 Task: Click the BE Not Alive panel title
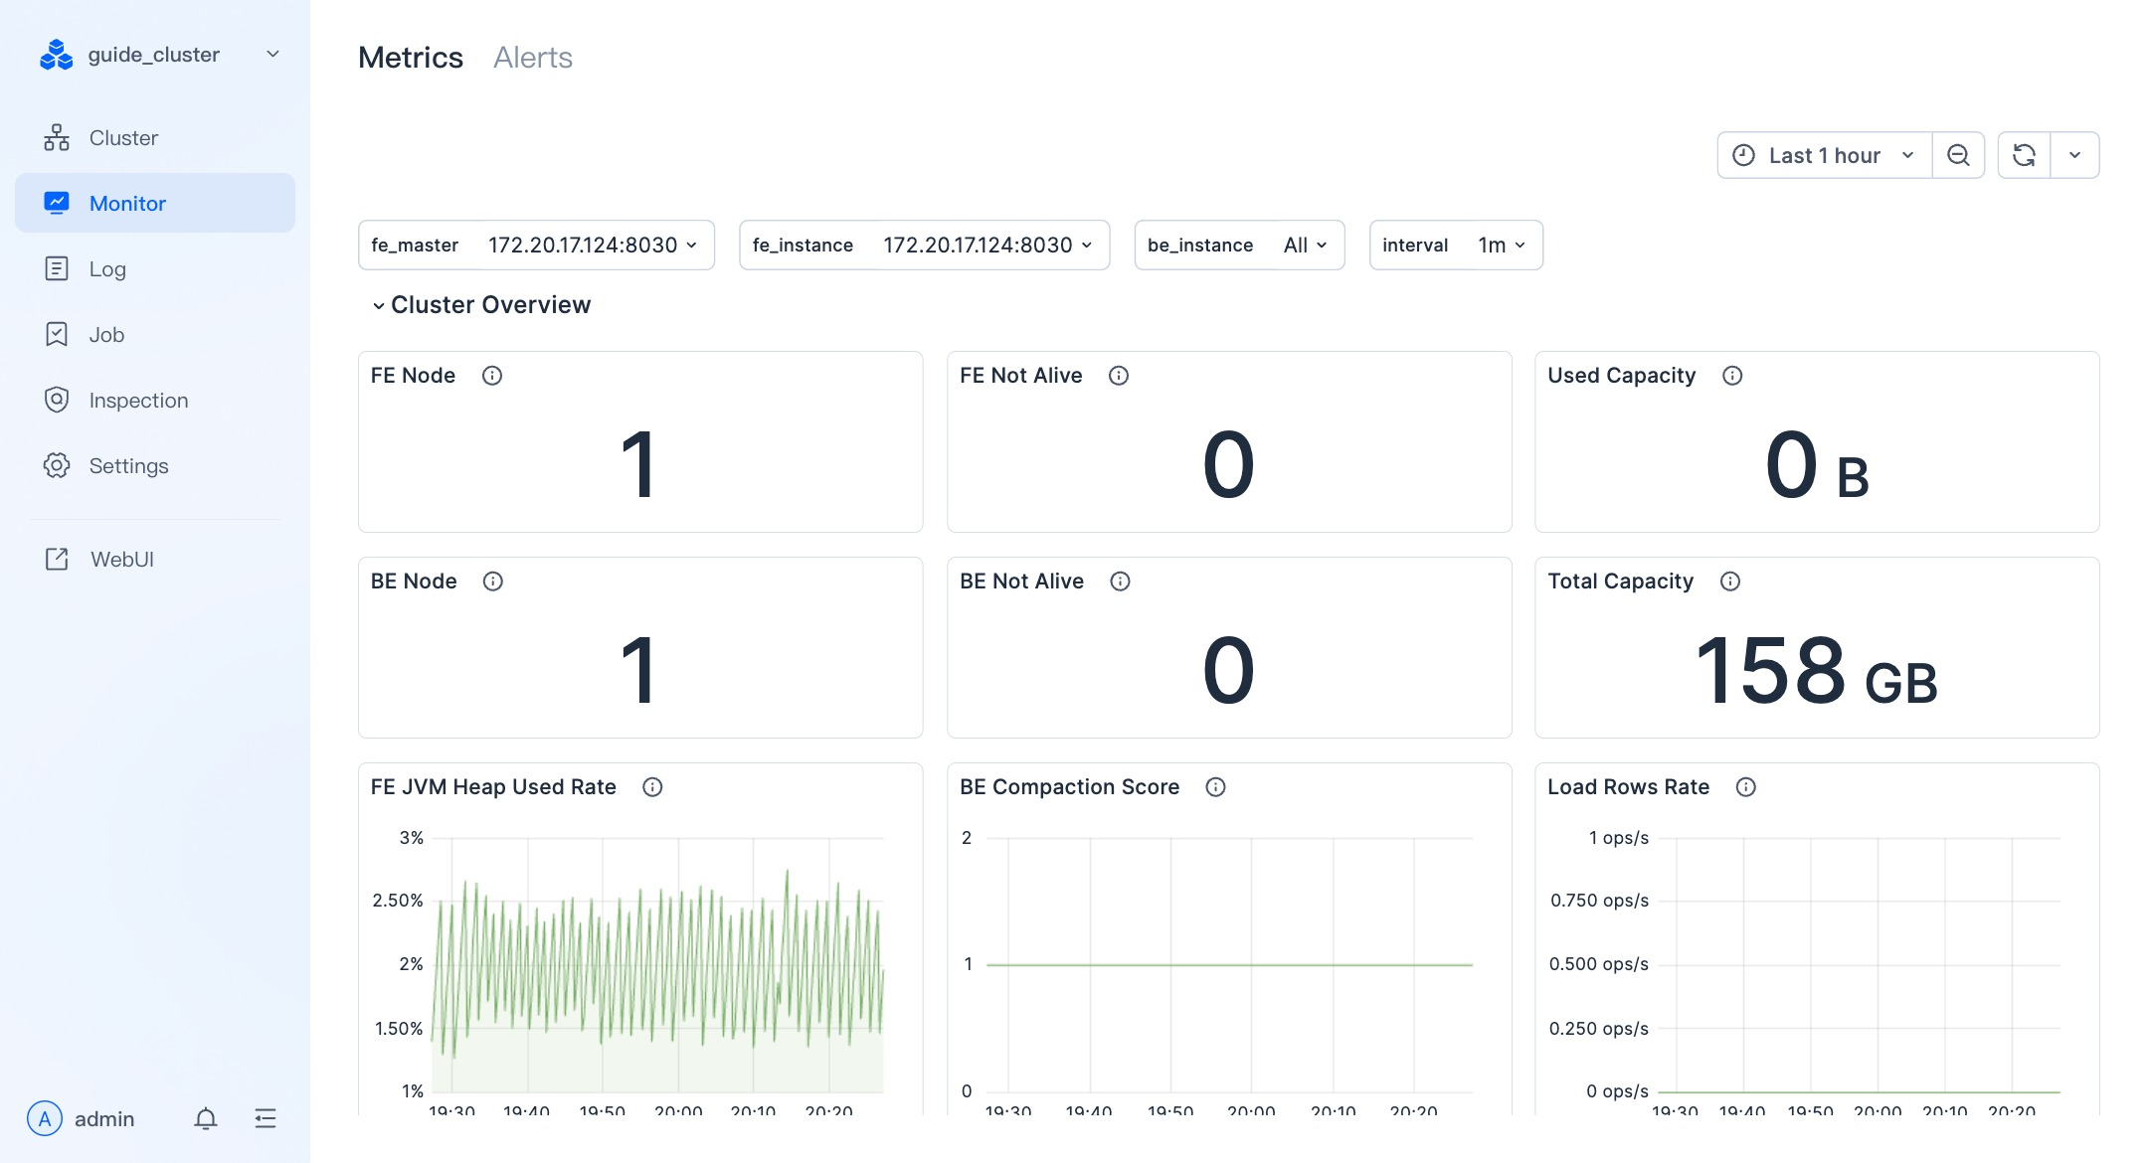click(1022, 581)
